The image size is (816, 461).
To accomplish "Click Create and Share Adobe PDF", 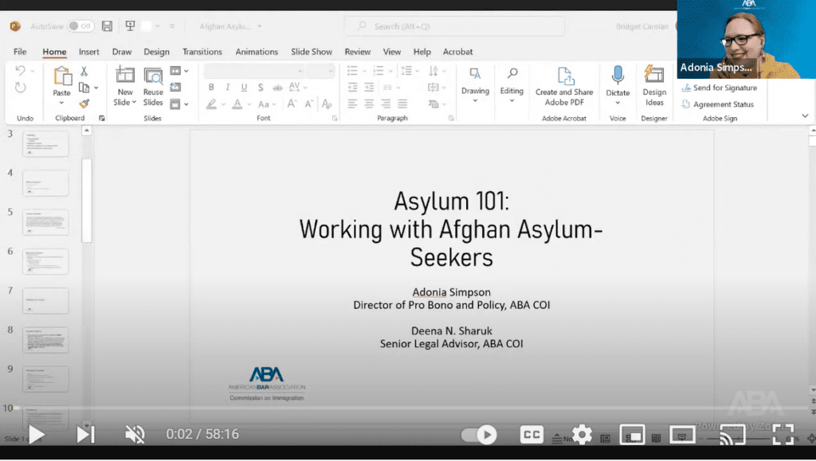I will pos(564,86).
